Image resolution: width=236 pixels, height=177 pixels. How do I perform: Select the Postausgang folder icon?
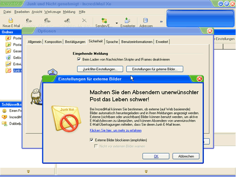click(8, 45)
